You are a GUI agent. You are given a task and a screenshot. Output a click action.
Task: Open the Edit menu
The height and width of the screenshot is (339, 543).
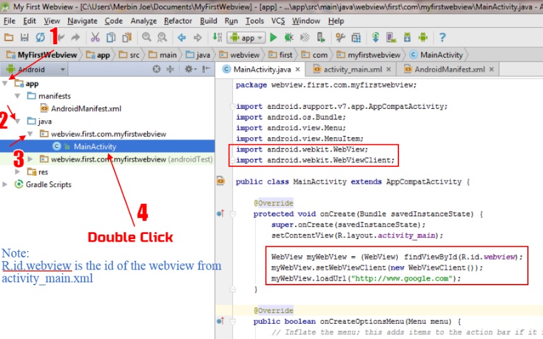click(x=30, y=21)
